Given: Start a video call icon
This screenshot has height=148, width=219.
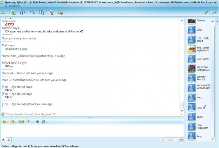Looking at the screenshot, I should click(22, 12).
